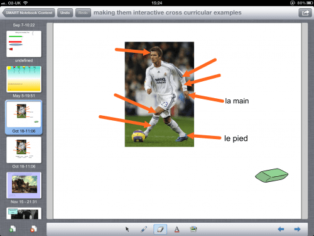Select the text tool with letter A
The image size is (314, 236).
click(x=177, y=229)
